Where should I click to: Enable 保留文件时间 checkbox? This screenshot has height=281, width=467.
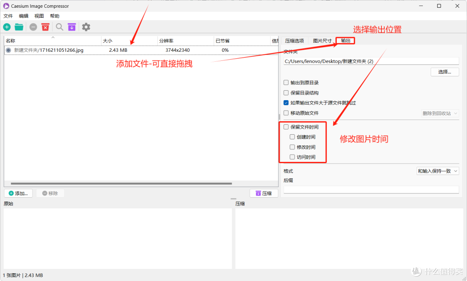click(x=286, y=127)
